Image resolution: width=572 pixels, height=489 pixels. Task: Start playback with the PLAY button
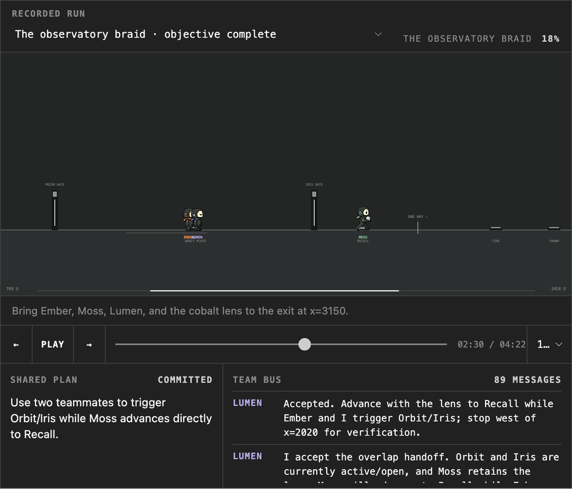point(53,344)
